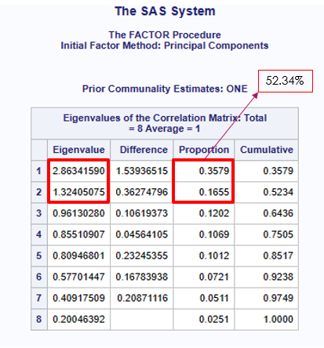Click cumulative value 0.5234
This screenshot has height=348, width=324.
click(278, 192)
